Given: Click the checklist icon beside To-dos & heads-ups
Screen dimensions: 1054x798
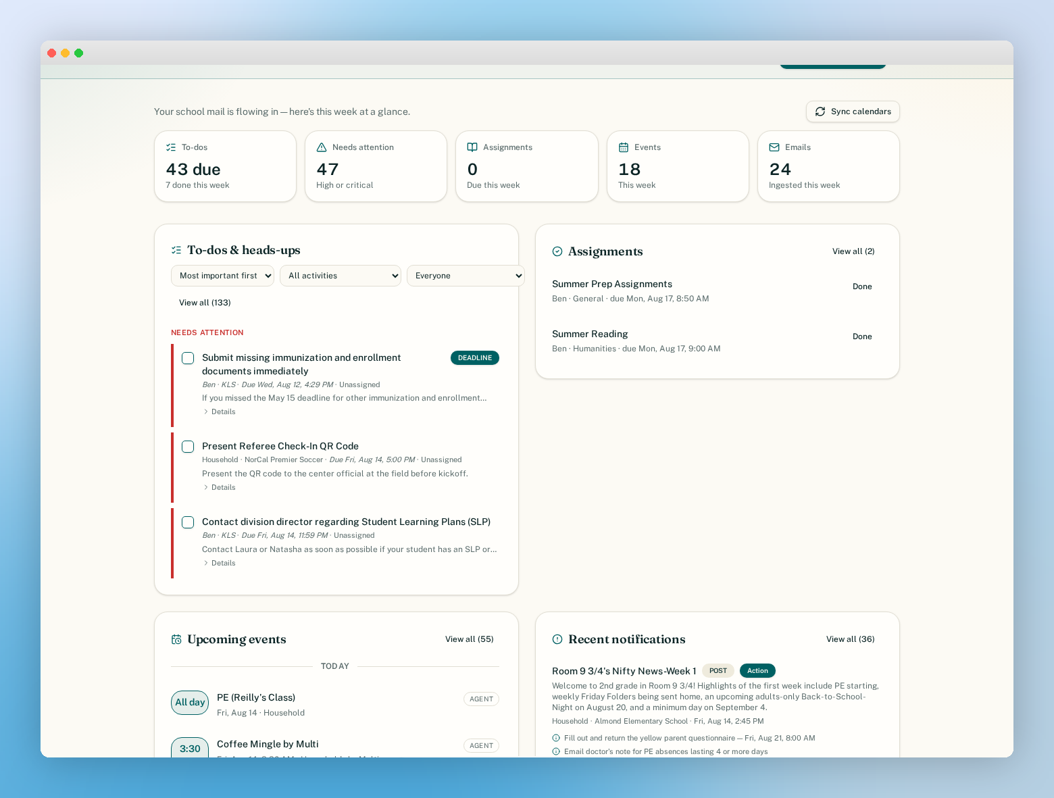Looking at the screenshot, I should click(x=176, y=250).
